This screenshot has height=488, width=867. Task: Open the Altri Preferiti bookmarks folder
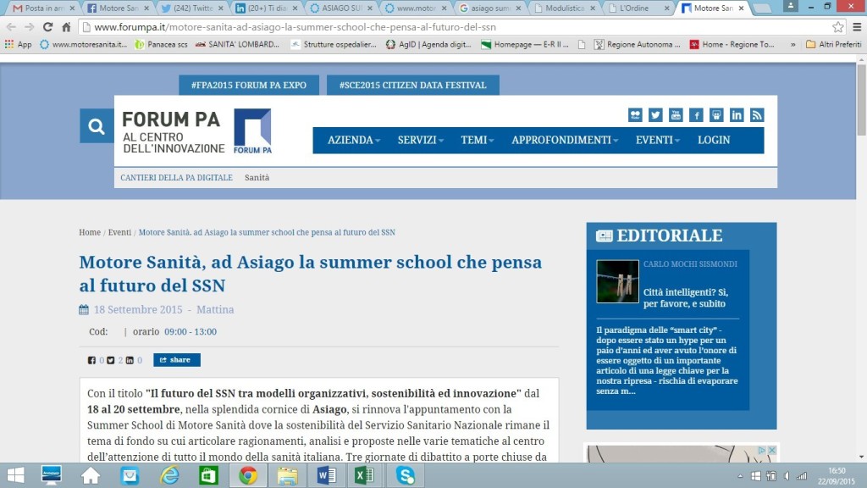834,44
